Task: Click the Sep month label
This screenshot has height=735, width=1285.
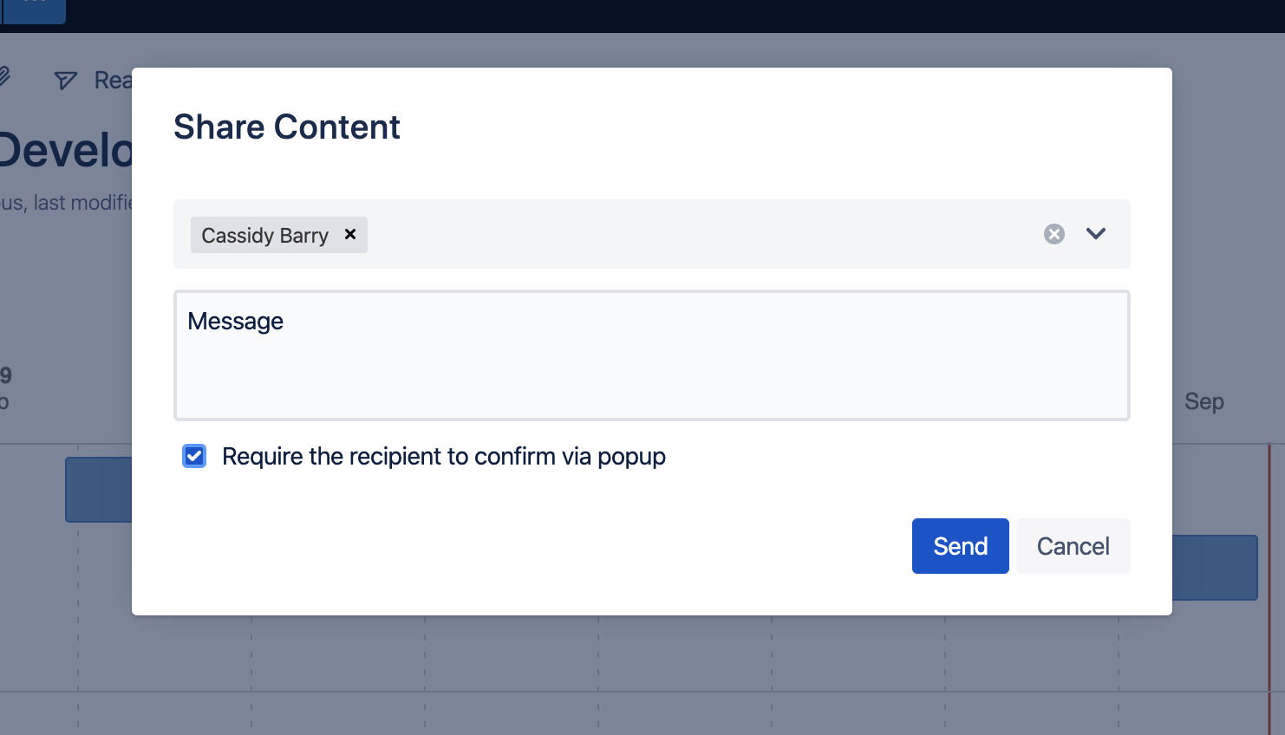Action: (1204, 402)
